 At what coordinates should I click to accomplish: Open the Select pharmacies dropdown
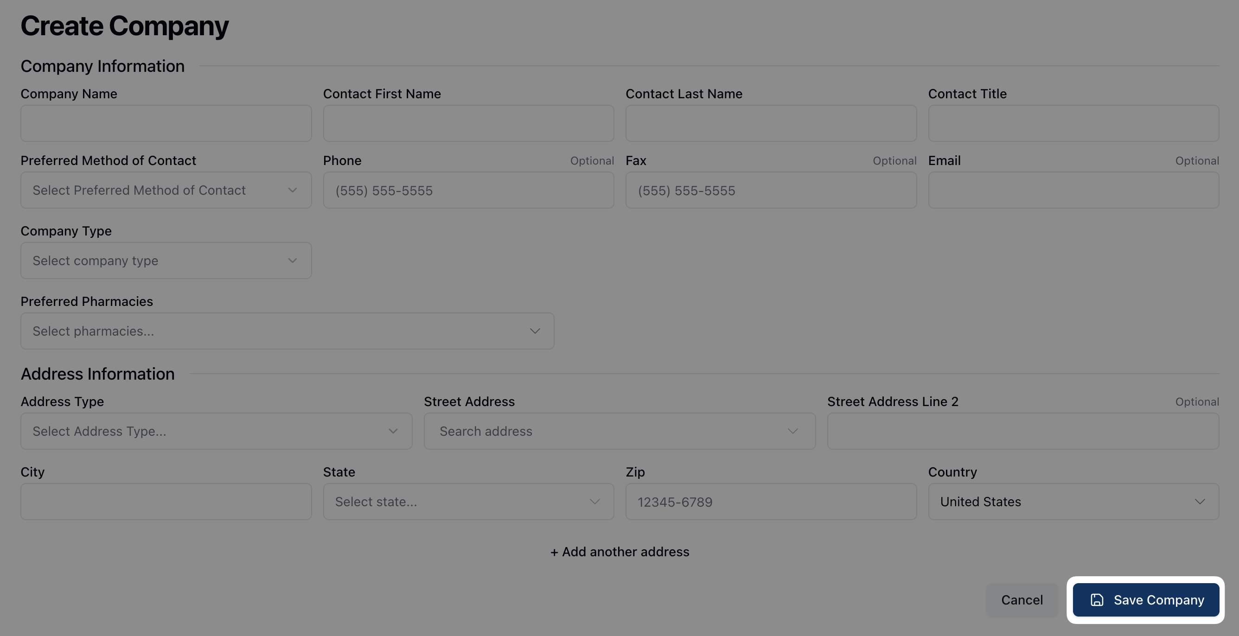287,331
